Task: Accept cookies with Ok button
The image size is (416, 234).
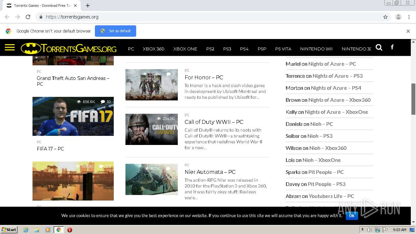Action: (x=352, y=215)
